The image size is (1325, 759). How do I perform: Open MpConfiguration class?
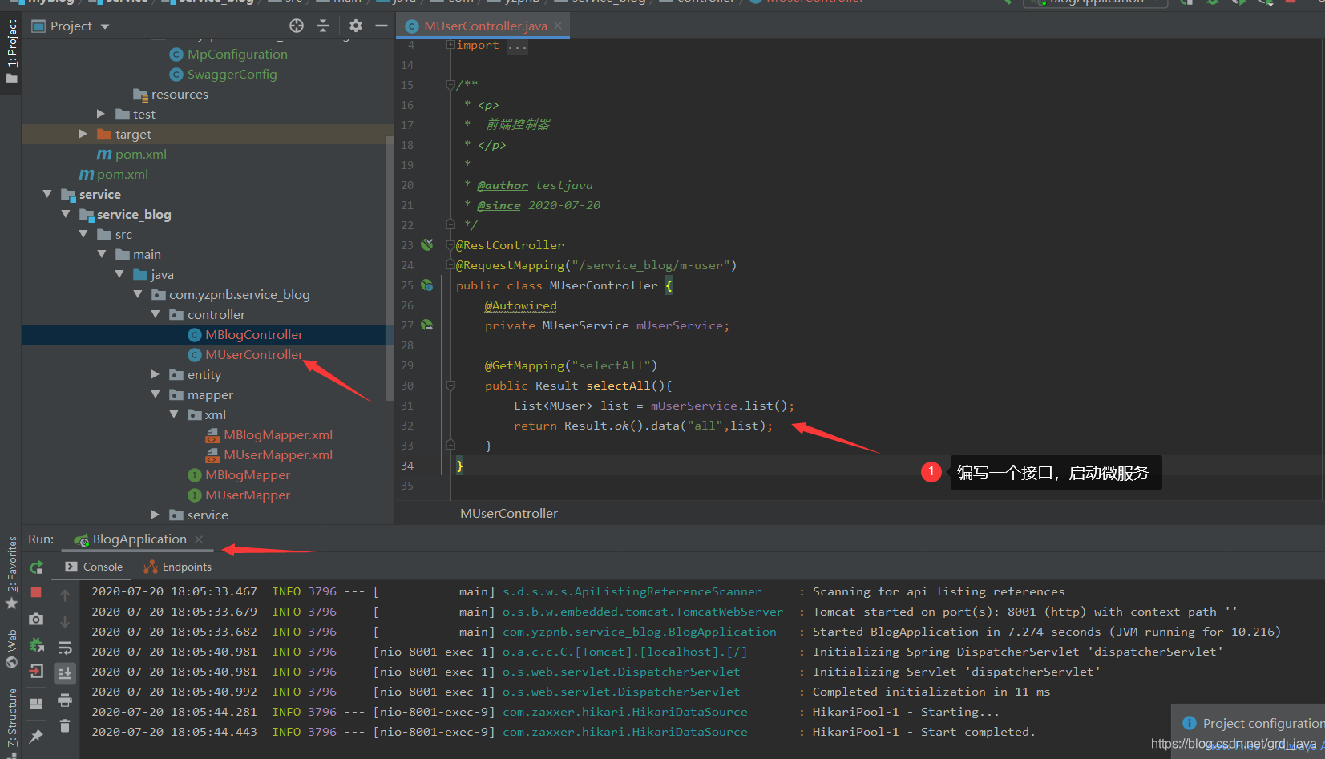(x=237, y=55)
